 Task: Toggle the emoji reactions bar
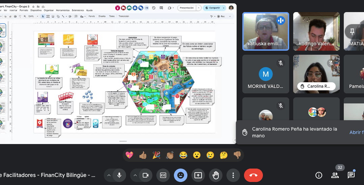pyautogui.click(x=180, y=175)
